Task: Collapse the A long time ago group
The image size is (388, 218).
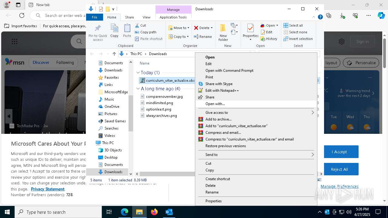Action: pos(138,89)
